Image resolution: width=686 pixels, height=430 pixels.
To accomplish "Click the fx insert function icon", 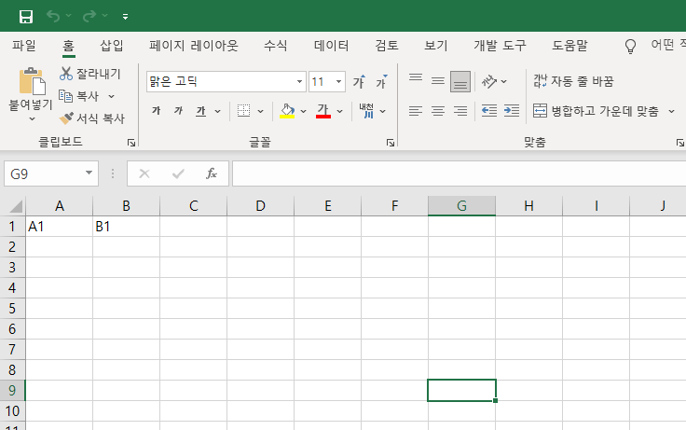I will coord(212,173).
